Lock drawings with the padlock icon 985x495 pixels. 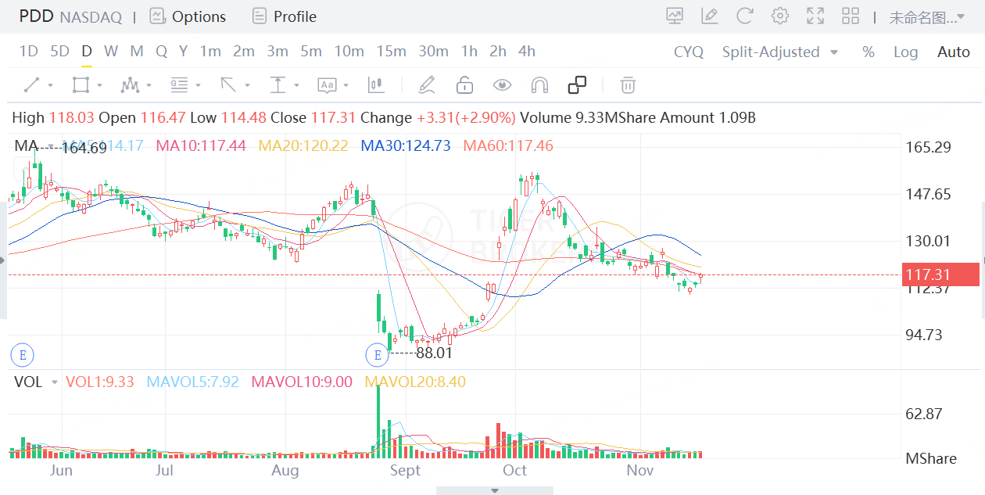(x=464, y=85)
